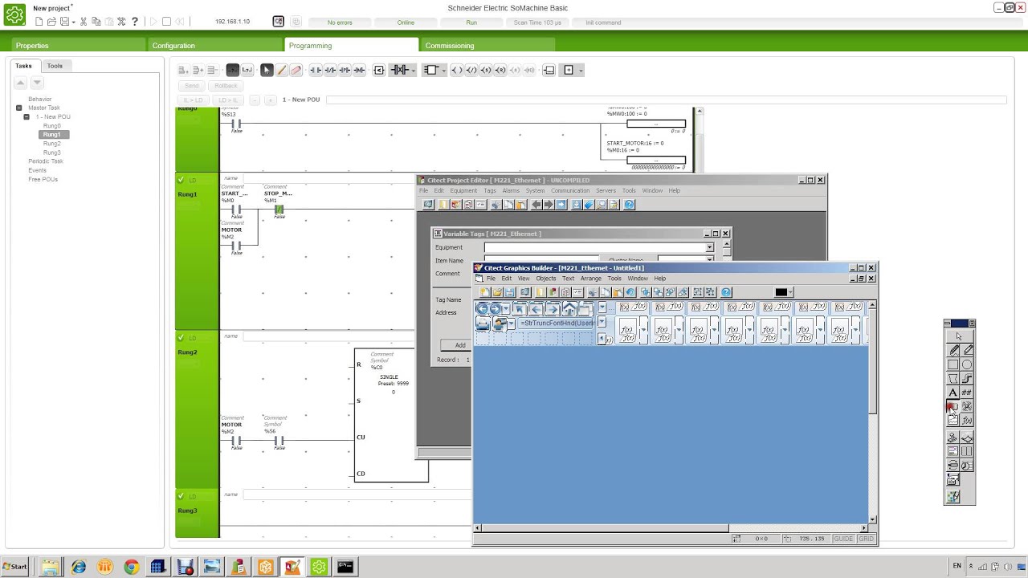Switch to the Properties tab

(79, 46)
